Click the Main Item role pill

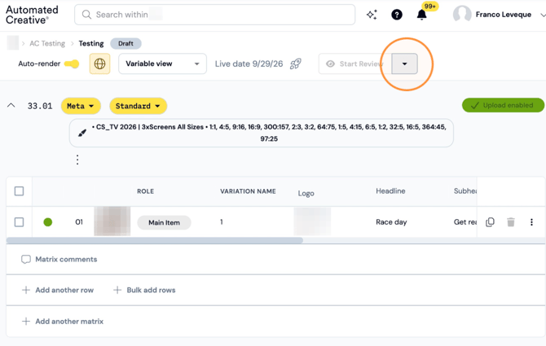point(164,222)
